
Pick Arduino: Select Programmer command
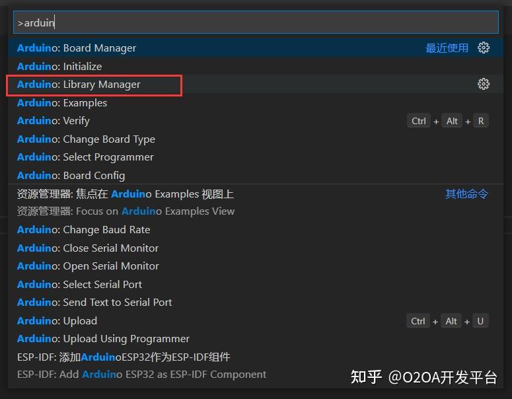(x=256, y=157)
